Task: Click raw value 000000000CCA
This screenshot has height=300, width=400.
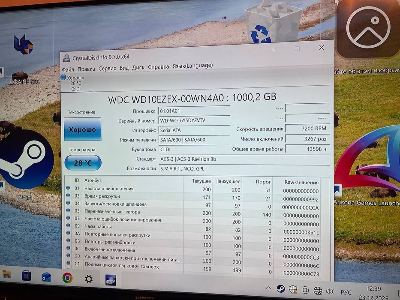Action: pos(300,207)
